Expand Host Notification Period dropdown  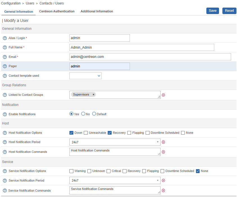[x=115, y=142]
